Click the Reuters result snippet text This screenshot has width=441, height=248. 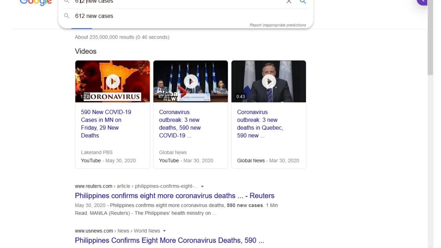(x=176, y=209)
